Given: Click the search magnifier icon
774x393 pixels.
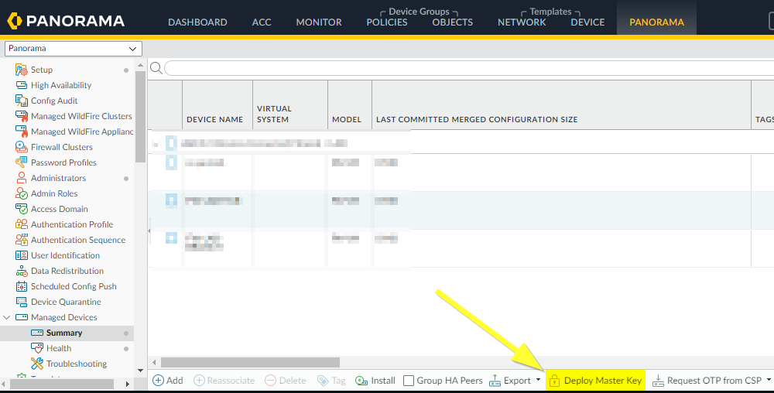Looking at the screenshot, I should 156,68.
